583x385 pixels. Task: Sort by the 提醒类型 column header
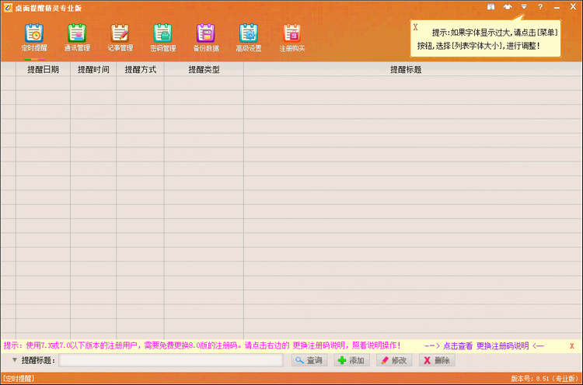click(x=204, y=69)
